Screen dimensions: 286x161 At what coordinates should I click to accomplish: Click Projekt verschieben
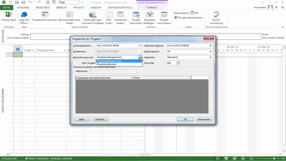(164, 18)
